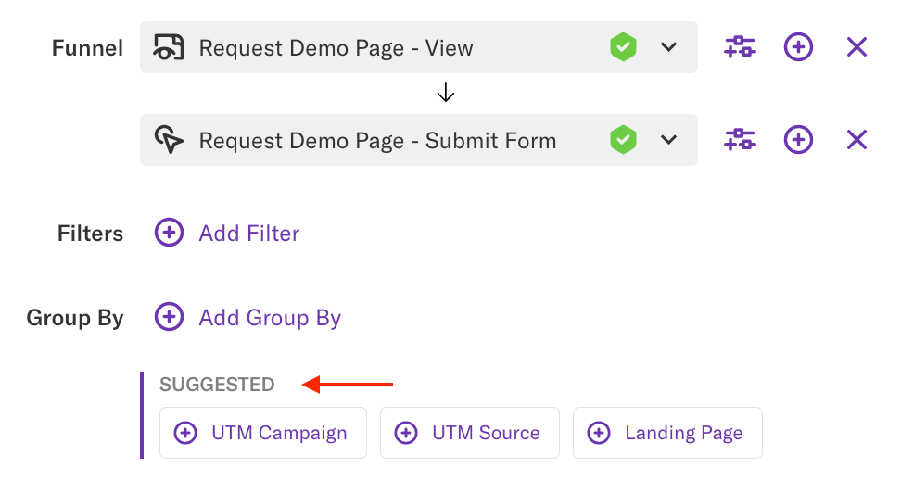
Task: Click plus circle icon beside Add Group By
Action: click(169, 317)
